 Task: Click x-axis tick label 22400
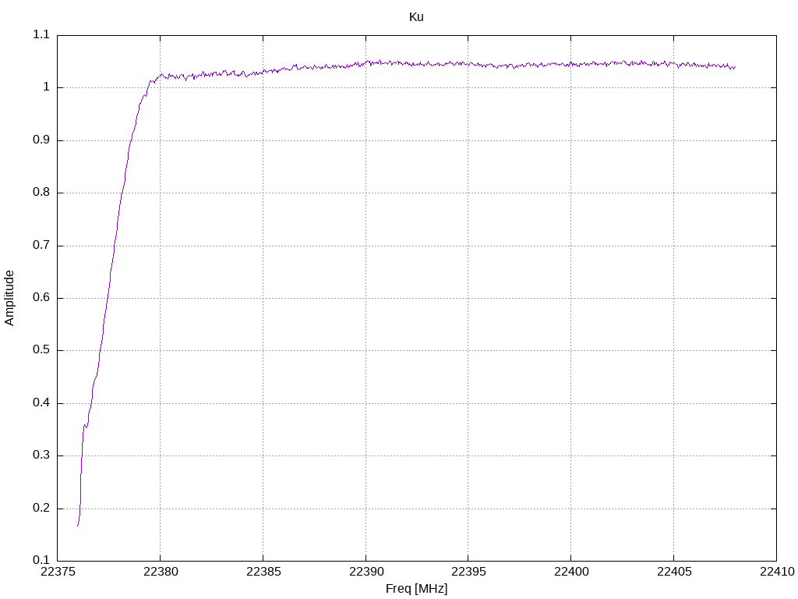point(571,572)
